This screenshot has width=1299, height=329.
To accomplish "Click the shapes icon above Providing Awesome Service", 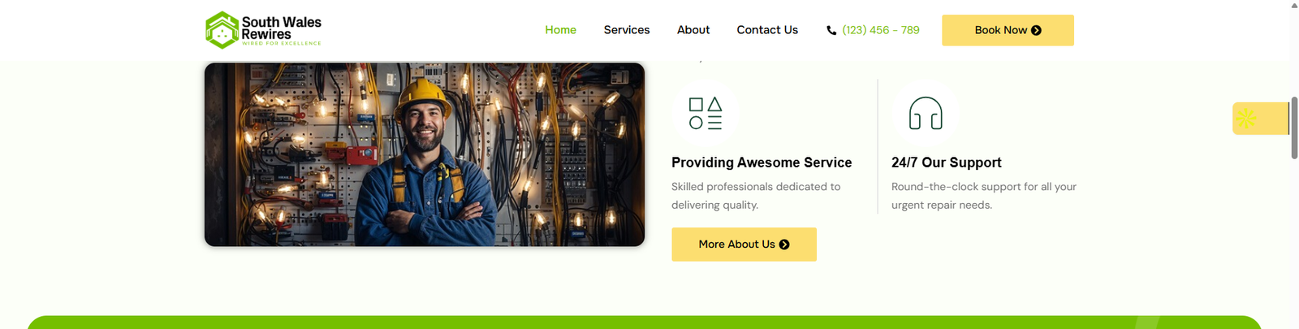I will click(706, 114).
